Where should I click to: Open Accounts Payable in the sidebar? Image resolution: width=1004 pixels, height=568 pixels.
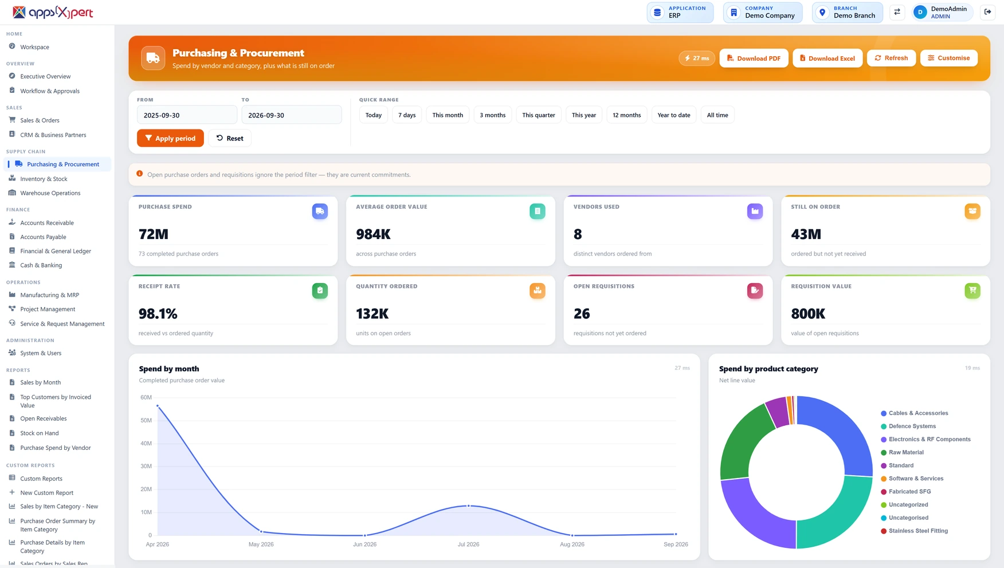43,237
